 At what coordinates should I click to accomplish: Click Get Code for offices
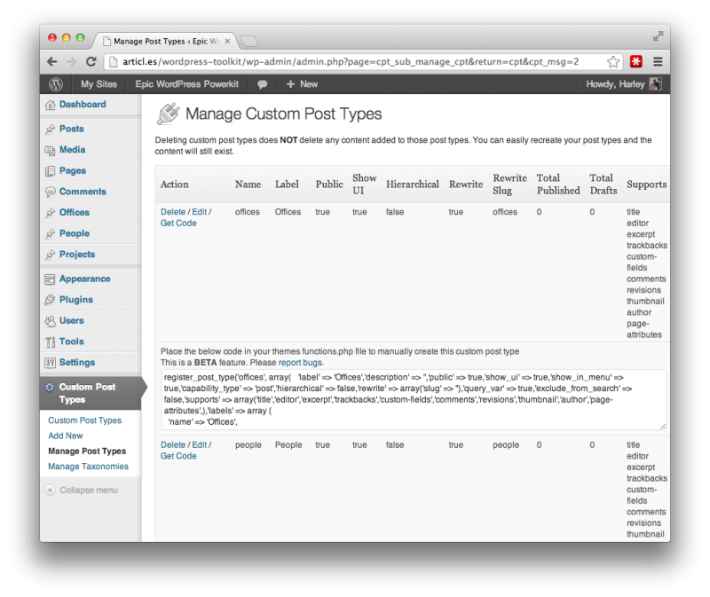pyautogui.click(x=178, y=224)
